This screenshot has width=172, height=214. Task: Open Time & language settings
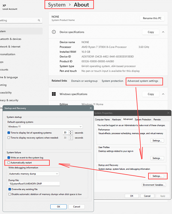[9, 77]
